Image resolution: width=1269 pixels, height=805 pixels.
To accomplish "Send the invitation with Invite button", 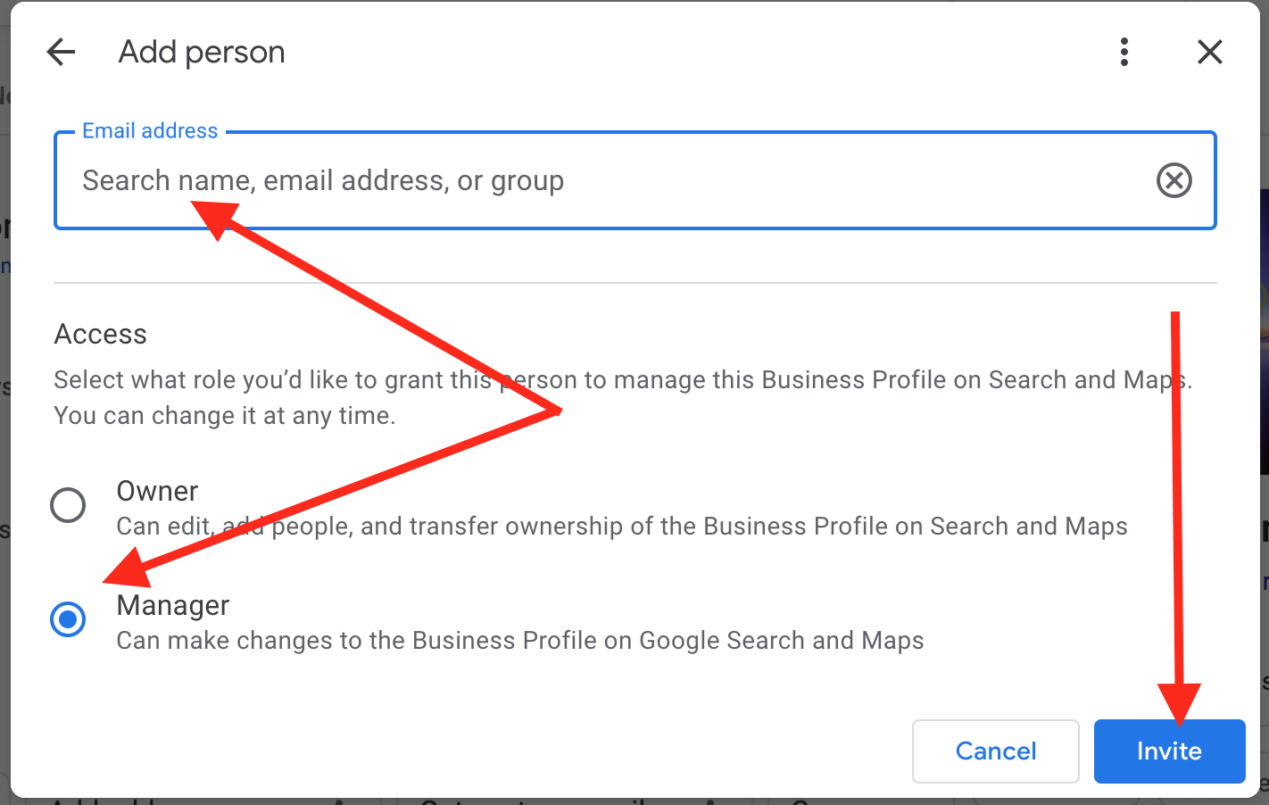I will pyautogui.click(x=1169, y=751).
